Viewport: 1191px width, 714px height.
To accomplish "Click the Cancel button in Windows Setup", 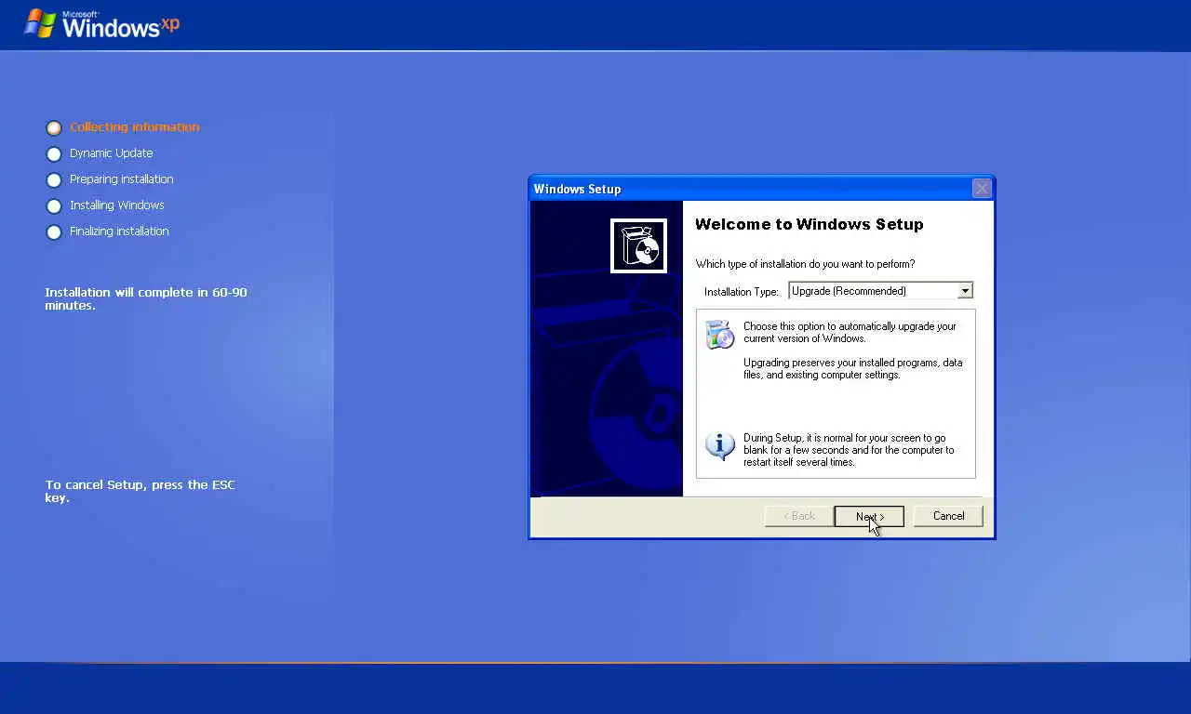I will coord(948,516).
